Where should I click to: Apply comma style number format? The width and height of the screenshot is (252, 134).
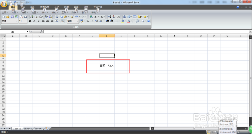pyautogui.click(x=92, y=21)
